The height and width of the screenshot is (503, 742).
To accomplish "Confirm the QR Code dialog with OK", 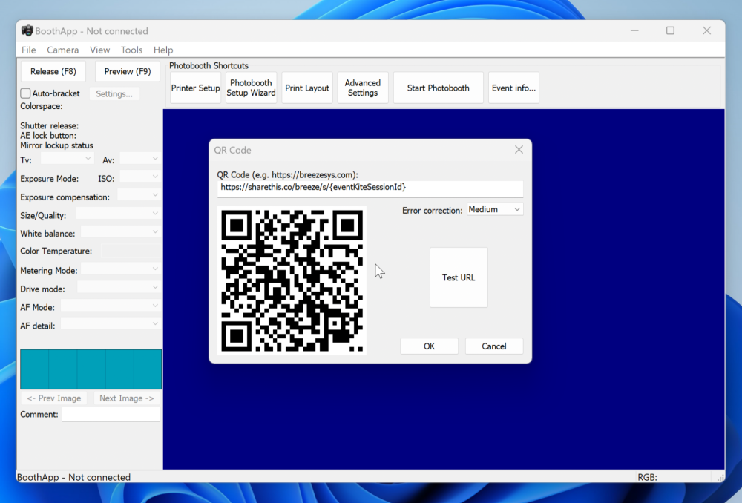I will point(429,346).
